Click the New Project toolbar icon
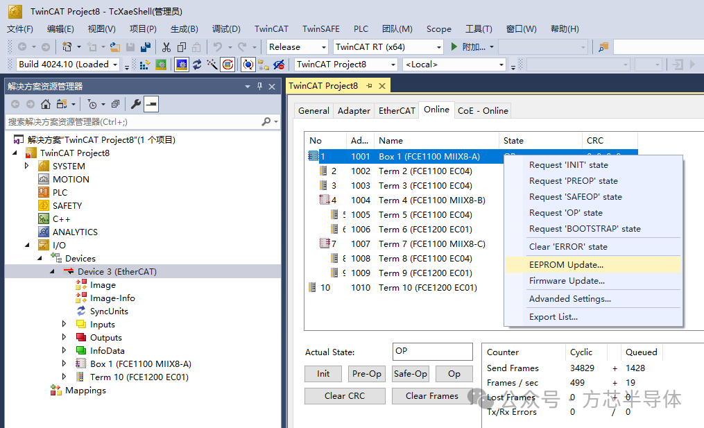The image size is (704, 428). click(x=67, y=46)
